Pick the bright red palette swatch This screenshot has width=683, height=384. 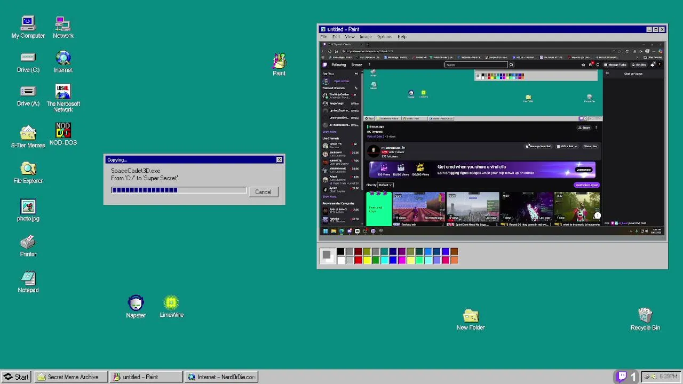(358, 260)
